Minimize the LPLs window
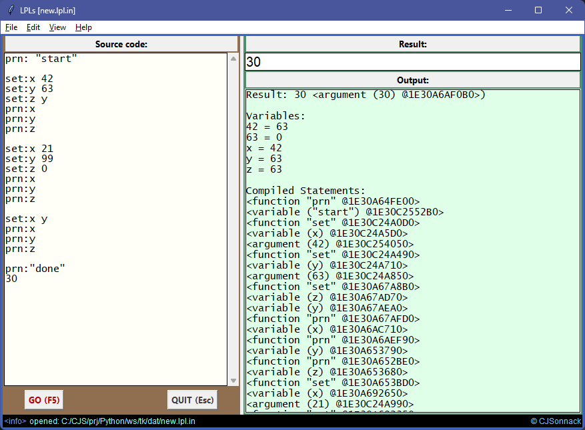 (508, 10)
